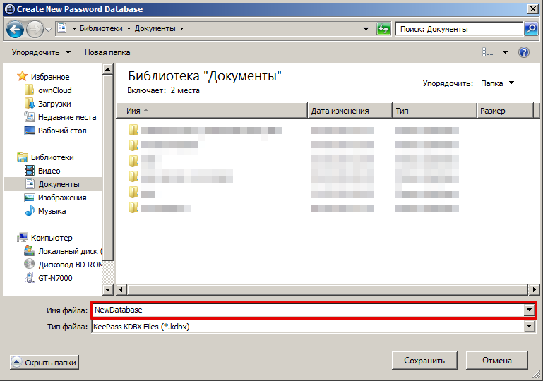Open the Загрузки folder in sidebar
This screenshot has width=543, height=381.
(54, 104)
